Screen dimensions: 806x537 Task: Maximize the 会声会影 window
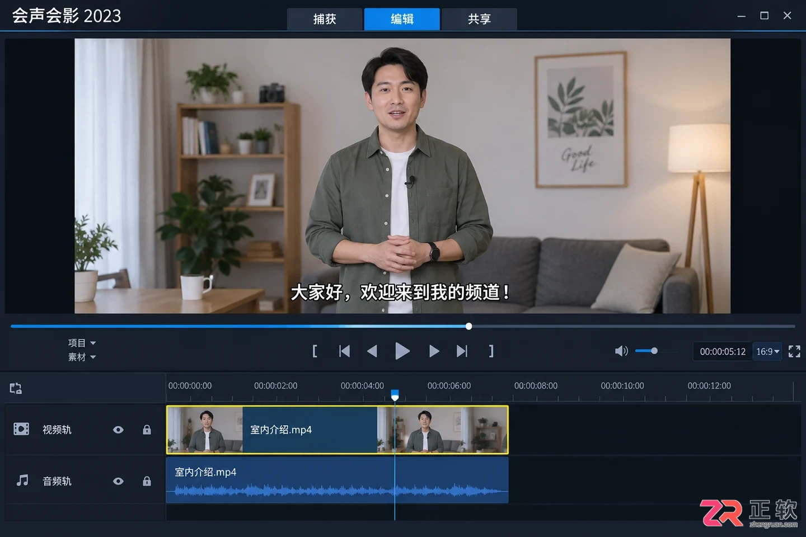(x=765, y=16)
